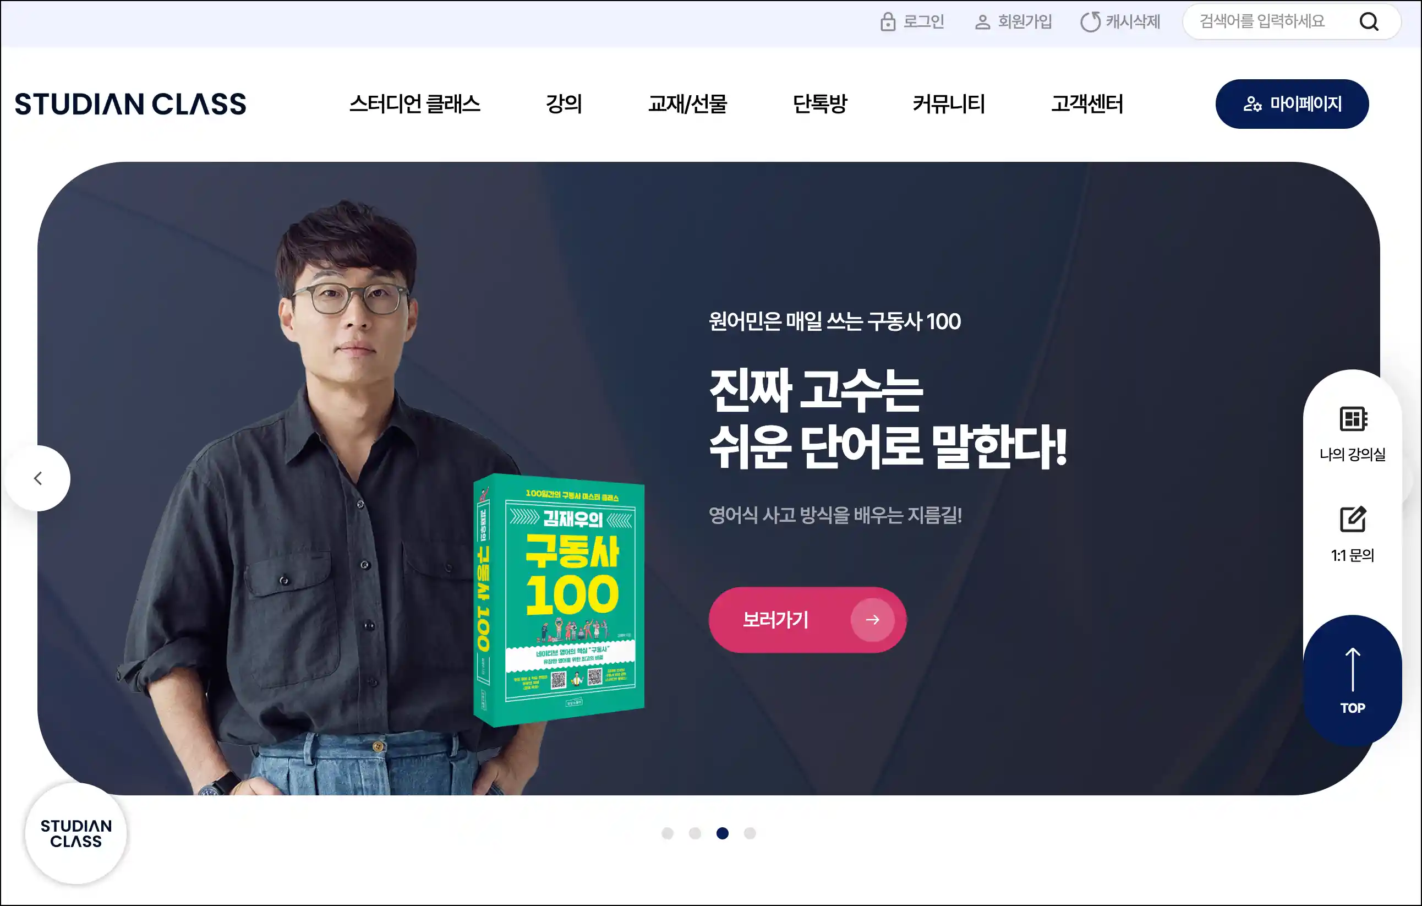Screen dimensions: 1422x906
Task: Click the 회원가입 person icon
Action: coord(982,23)
